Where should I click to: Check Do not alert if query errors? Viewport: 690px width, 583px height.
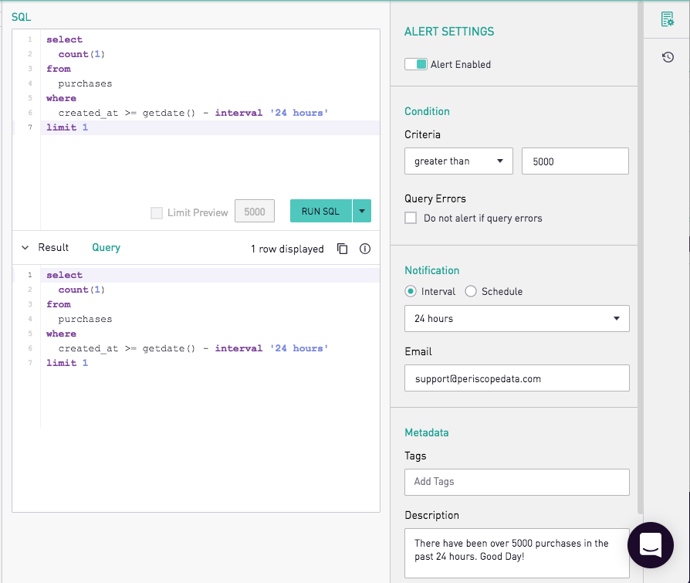[411, 218]
